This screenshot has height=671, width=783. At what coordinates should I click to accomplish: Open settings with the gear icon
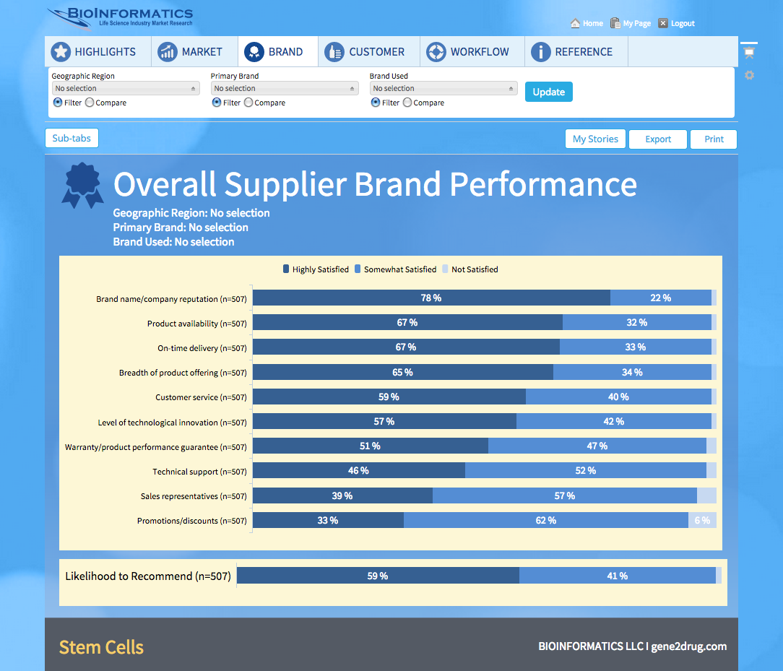(749, 75)
